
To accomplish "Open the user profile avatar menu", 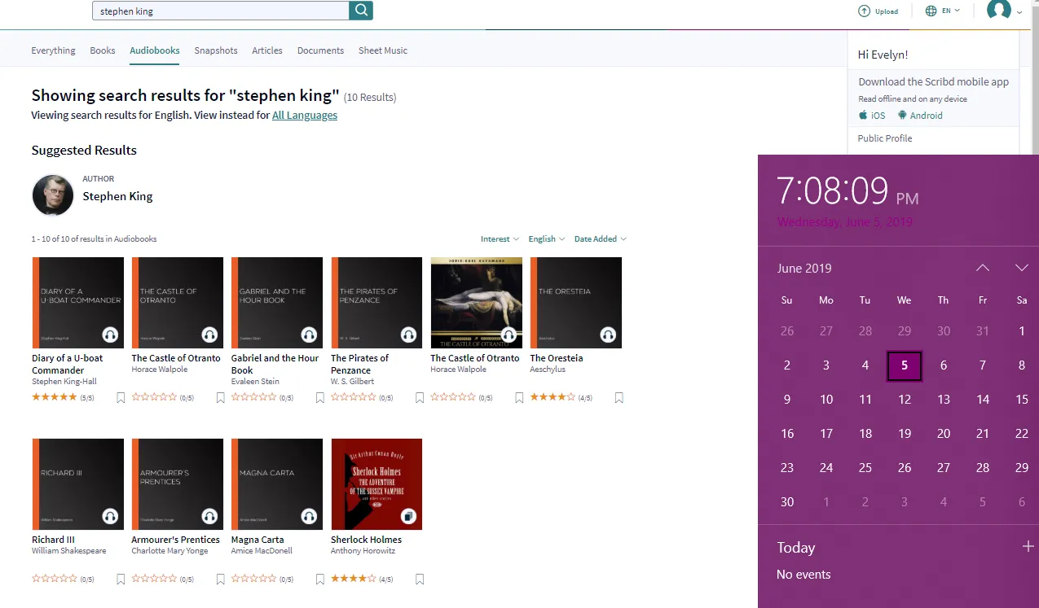I will [998, 11].
